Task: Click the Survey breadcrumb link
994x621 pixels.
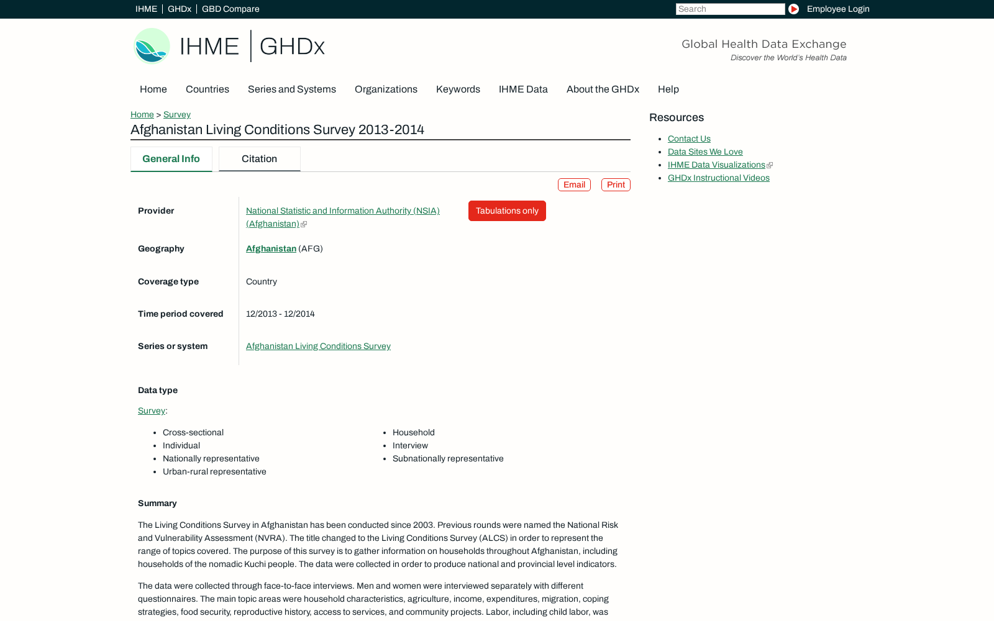Action: click(x=177, y=114)
